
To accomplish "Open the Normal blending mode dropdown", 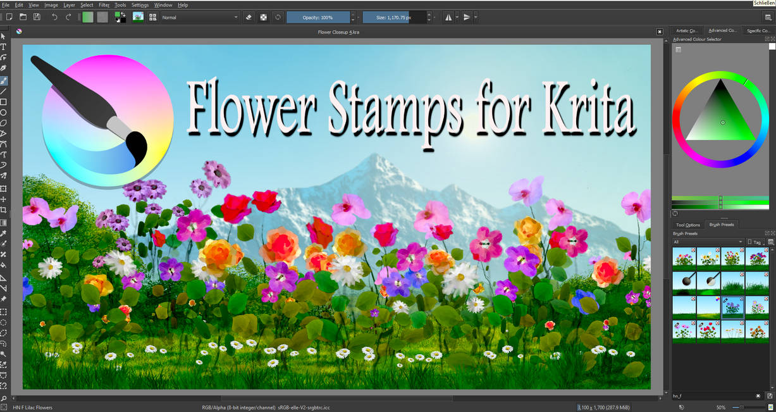I will (x=199, y=17).
